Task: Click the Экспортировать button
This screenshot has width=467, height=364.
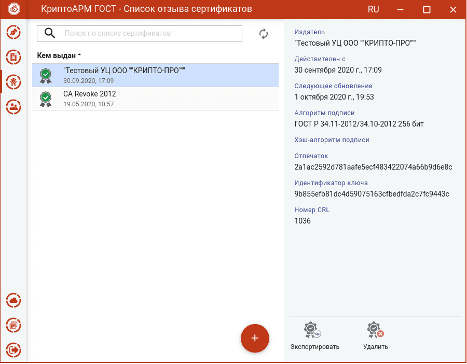Action: (x=315, y=337)
